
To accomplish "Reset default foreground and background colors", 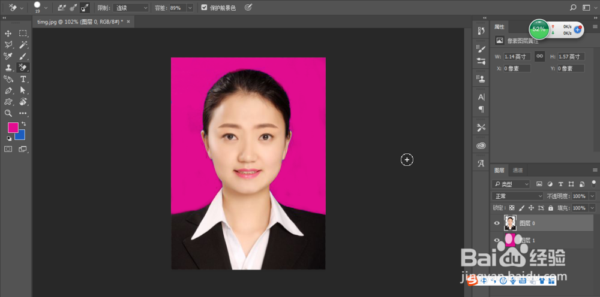I will [x=9, y=138].
